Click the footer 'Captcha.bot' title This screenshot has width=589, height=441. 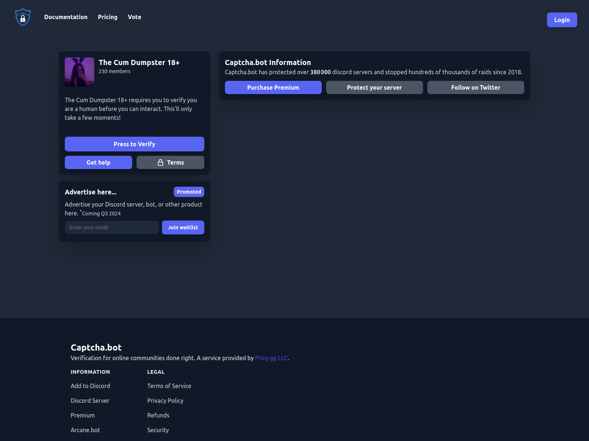(96, 347)
